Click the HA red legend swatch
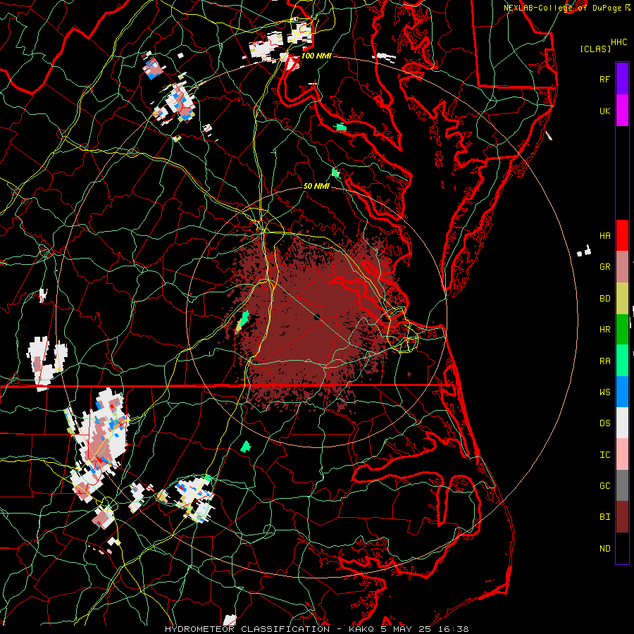This screenshot has width=634, height=634. pyautogui.click(x=622, y=235)
